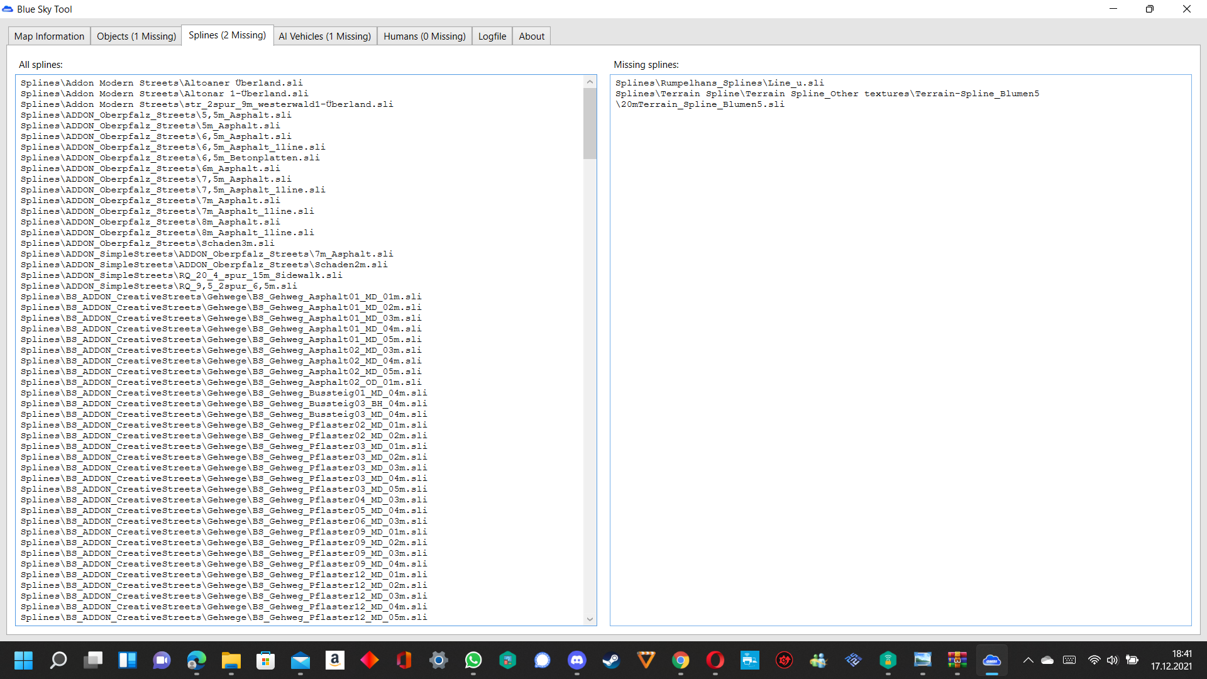Click inside the Missing splines text box
This screenshot has height=679, width=1207.
coord(900,352)
